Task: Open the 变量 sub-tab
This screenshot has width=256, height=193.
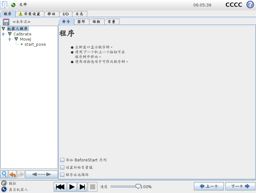Action: [x=112, y=22]
